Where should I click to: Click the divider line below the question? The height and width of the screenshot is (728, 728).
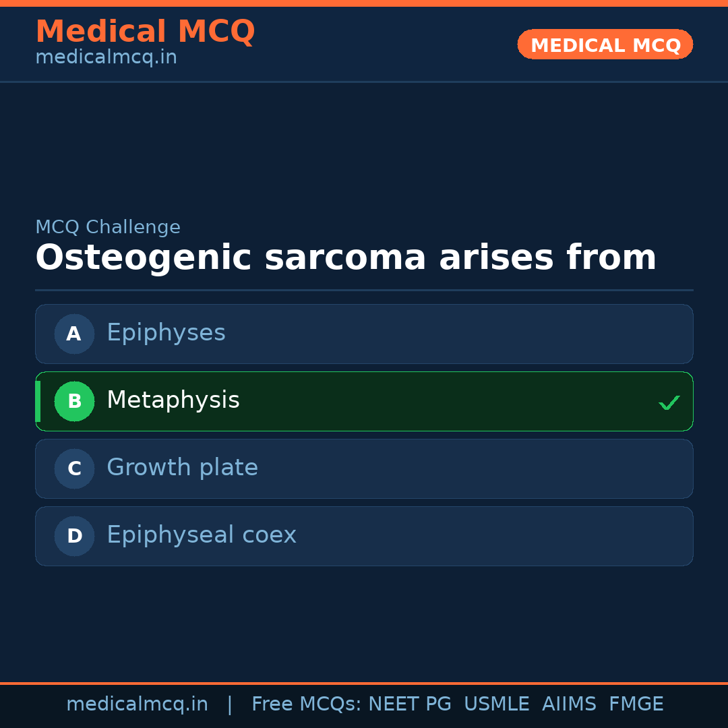click(x=364, y=290)
